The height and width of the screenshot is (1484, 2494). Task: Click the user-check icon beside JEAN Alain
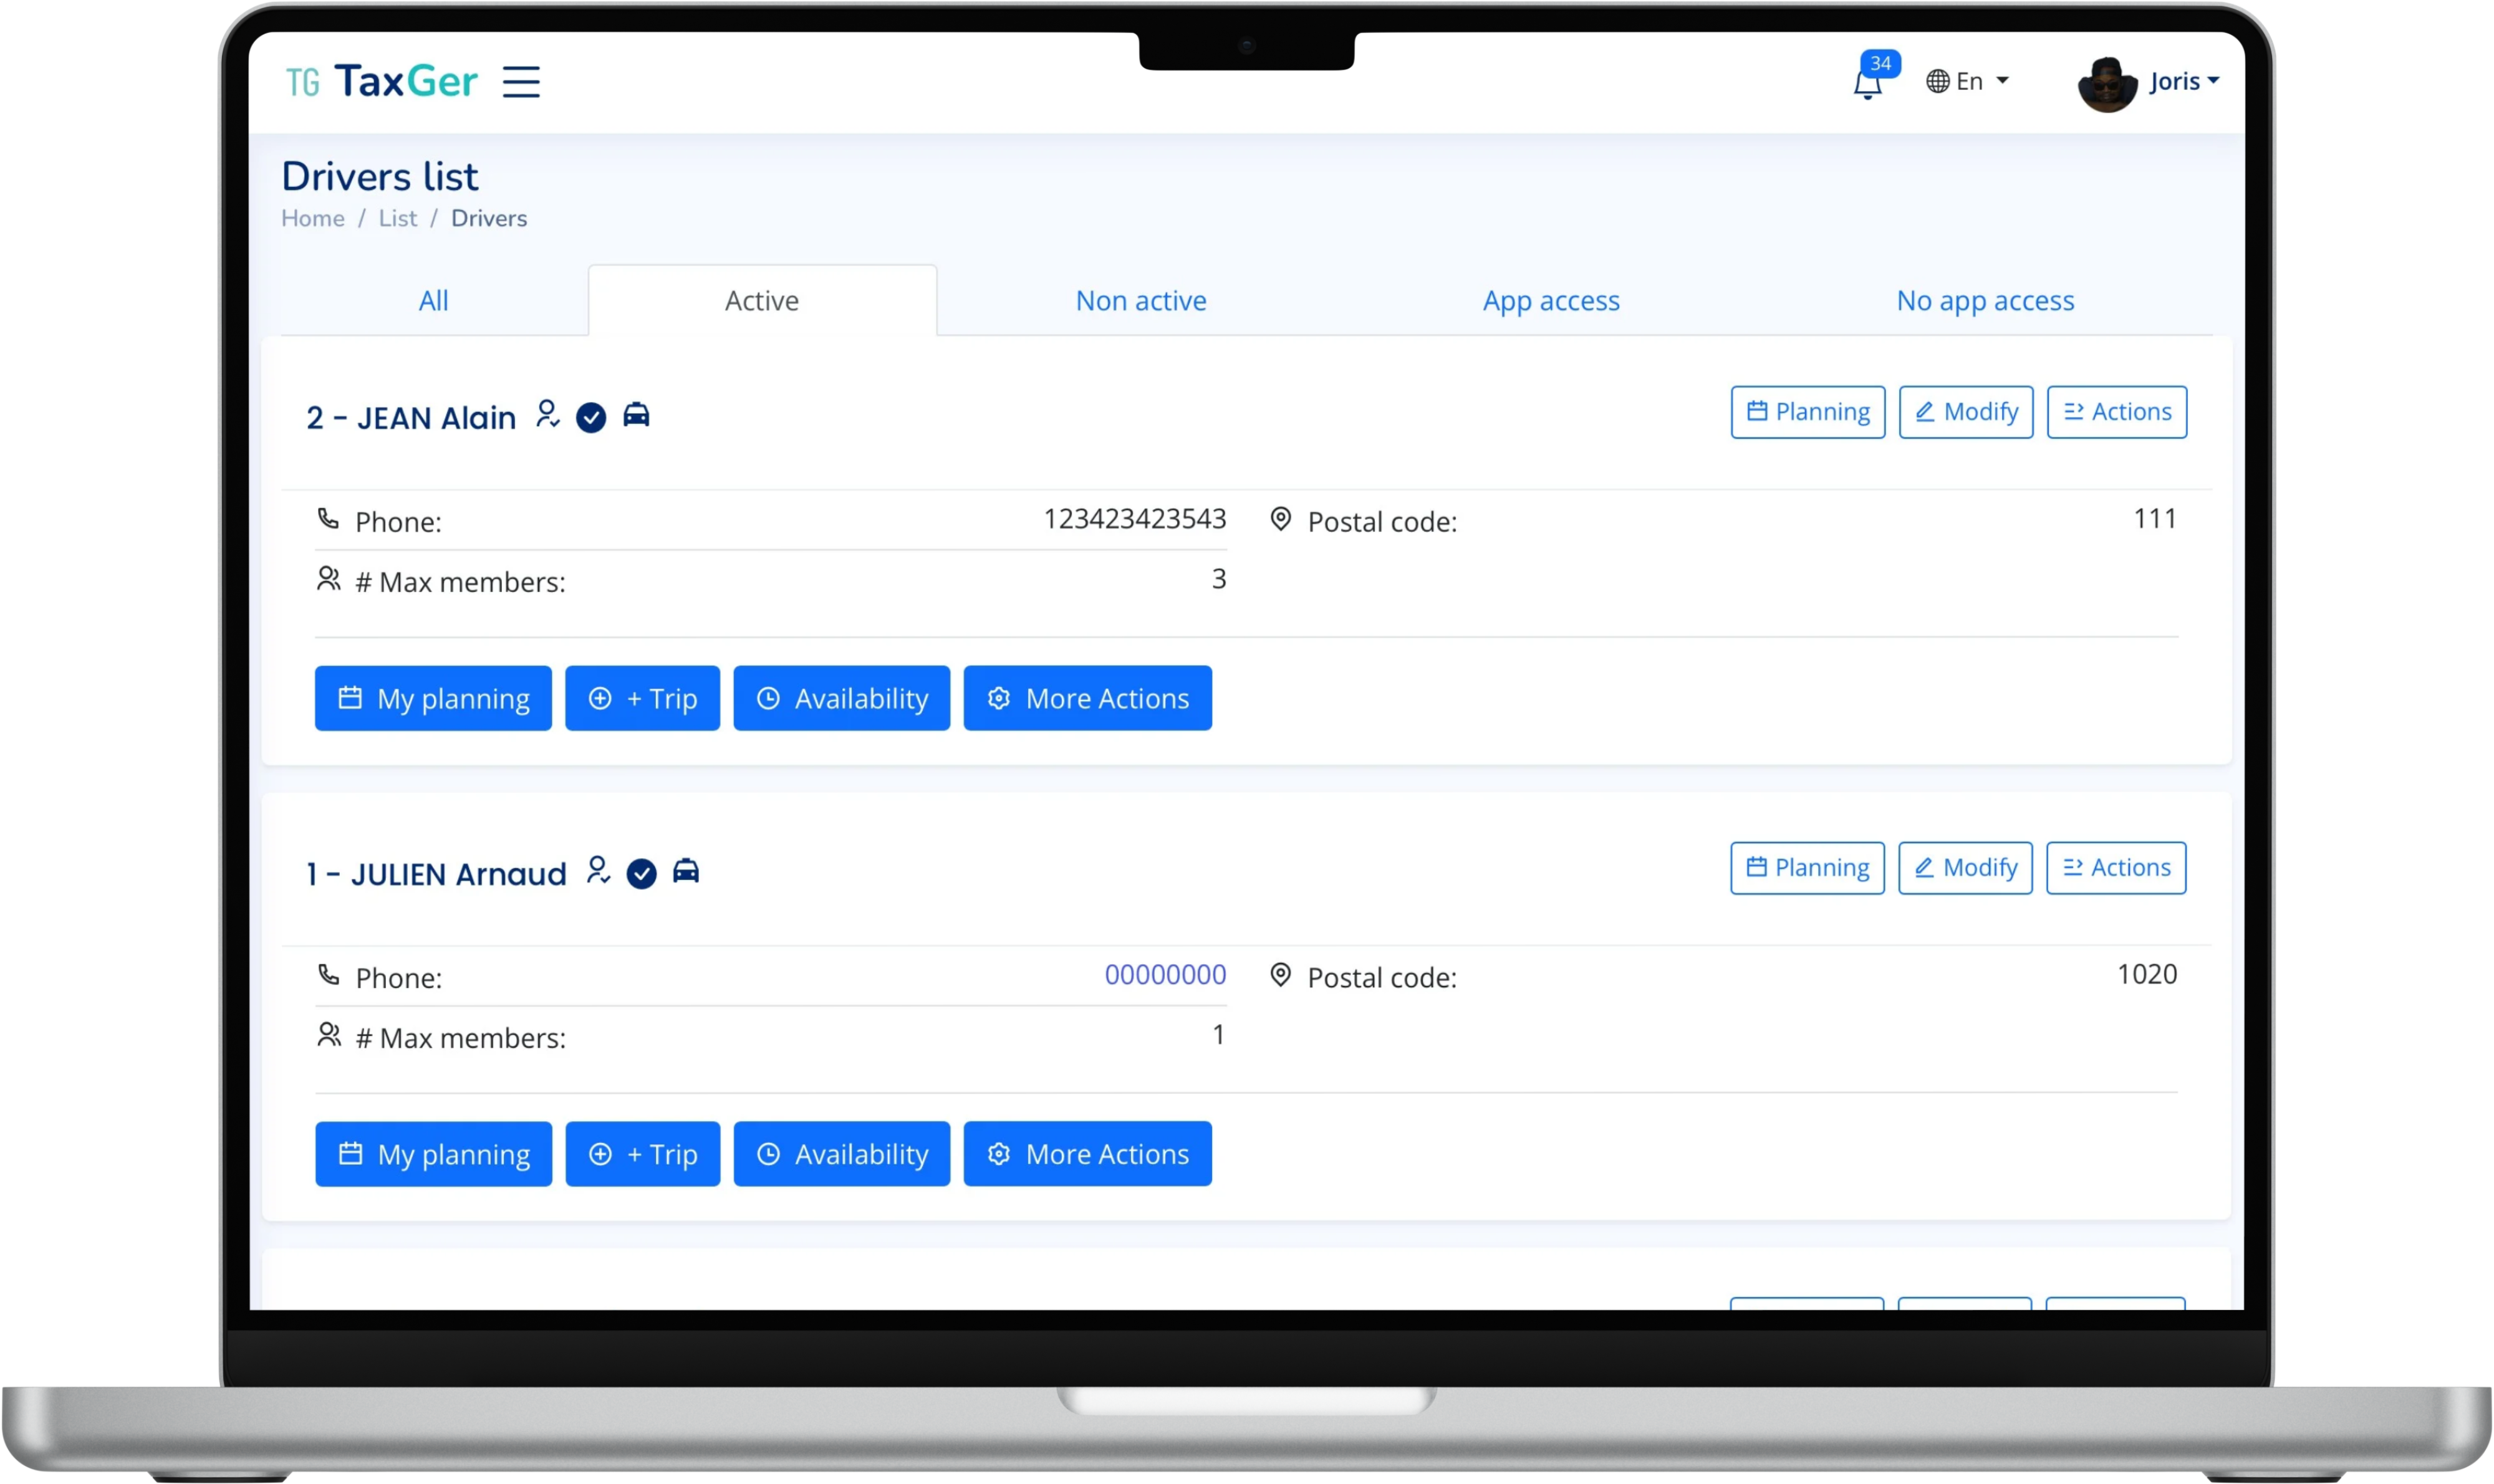(547, 414)
